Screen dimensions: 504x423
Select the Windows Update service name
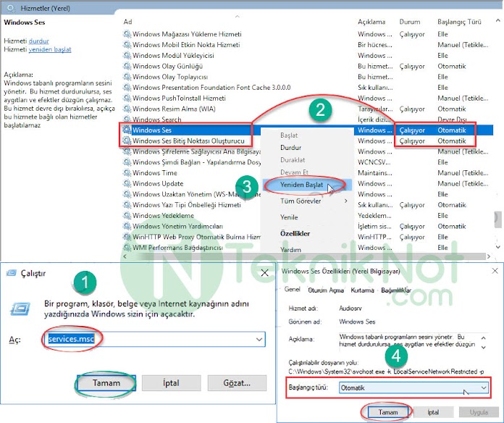pos(158,183)
